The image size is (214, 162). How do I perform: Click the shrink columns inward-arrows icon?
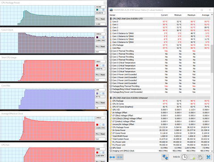click(x=119, y=157)
